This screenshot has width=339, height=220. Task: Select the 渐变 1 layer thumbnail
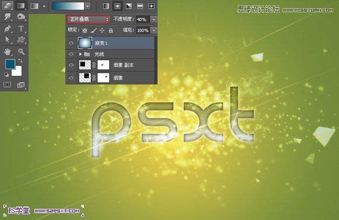coord(85,42)
